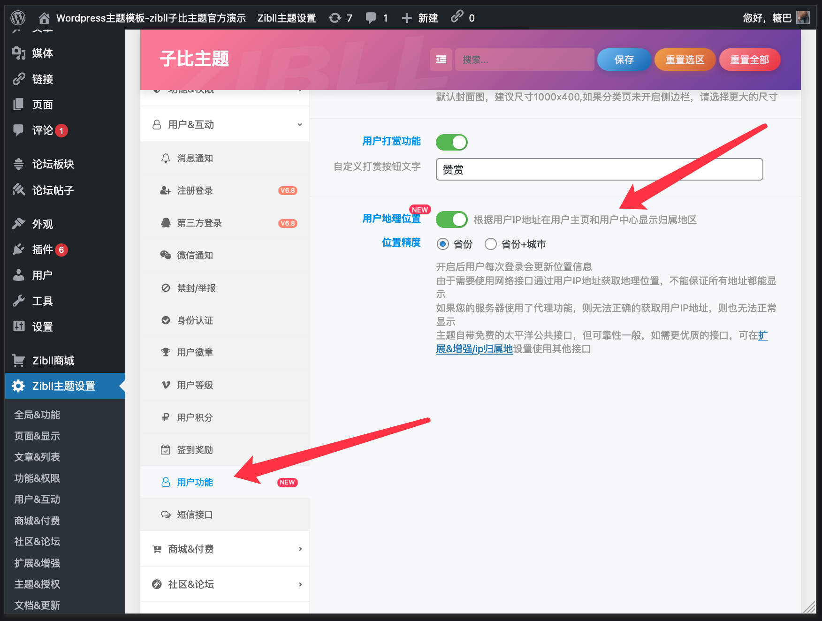
Task: Click the filter icon beside the search box
Action: tap(441, 60)
